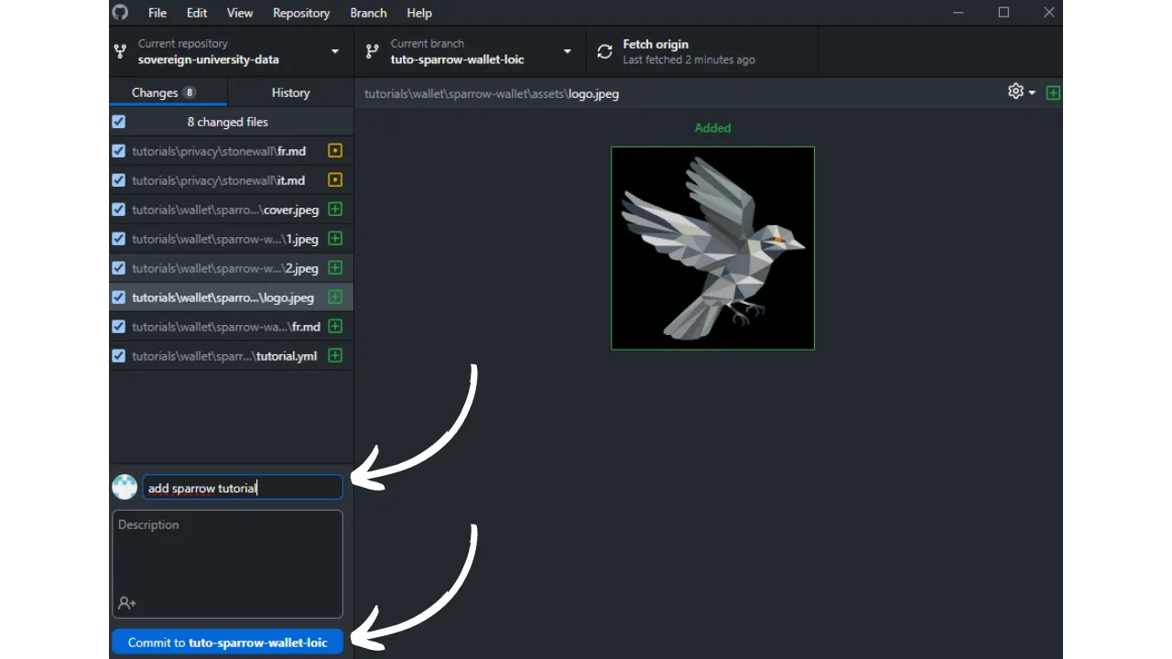Toggle the 8 changed files select-all checkbox
Screen dimensions: 1172x659
118,122
